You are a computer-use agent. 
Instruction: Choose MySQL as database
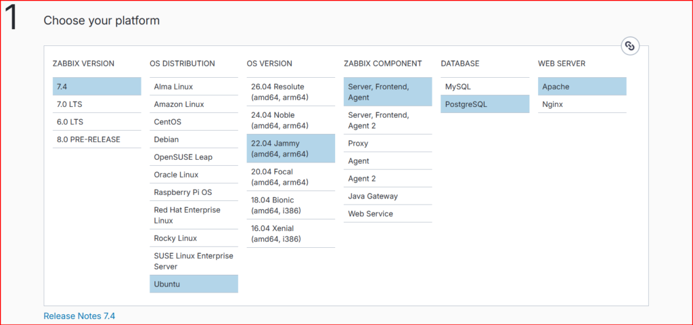485,87
